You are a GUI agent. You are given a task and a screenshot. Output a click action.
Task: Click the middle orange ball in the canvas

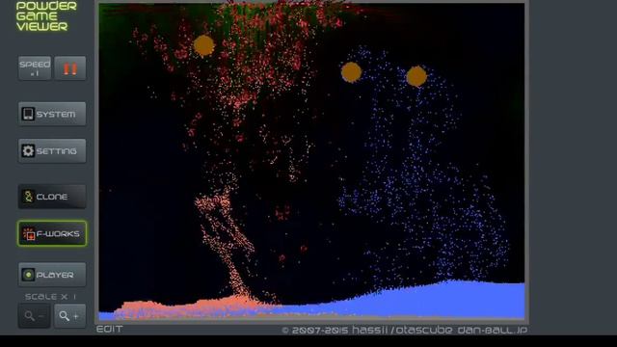(x=351, y=72)
